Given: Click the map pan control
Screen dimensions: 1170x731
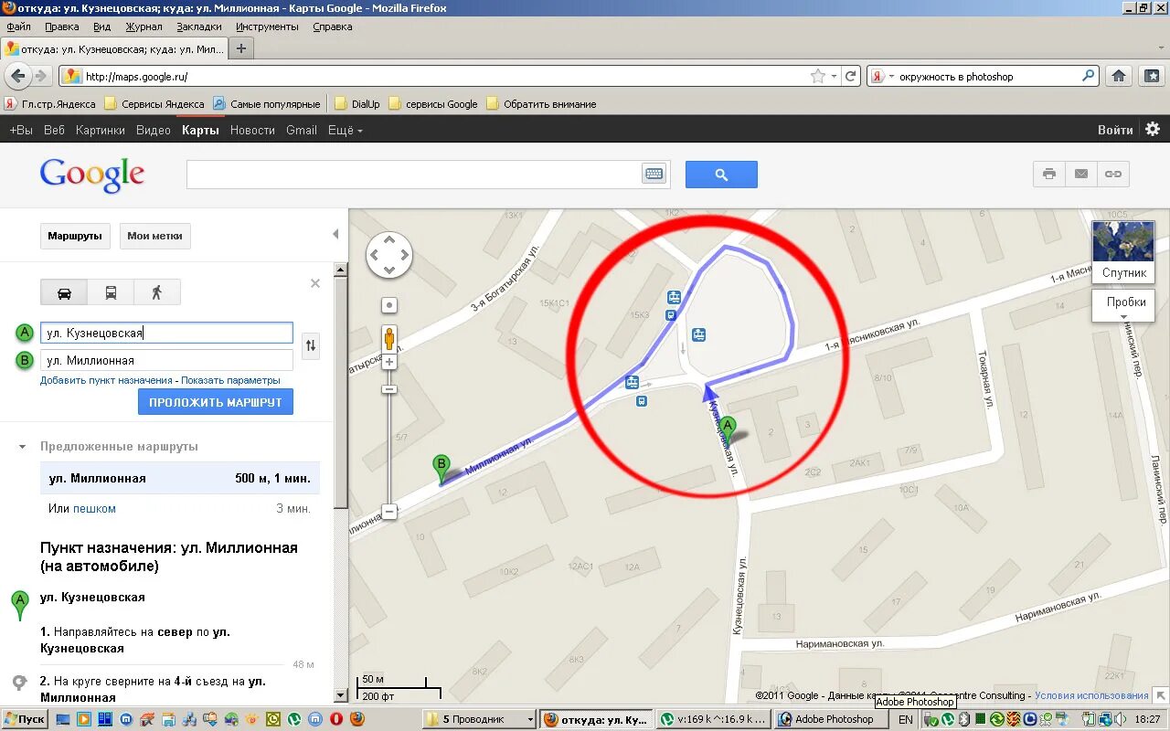Looking at the screenshot, I should (x=389, y=256).
